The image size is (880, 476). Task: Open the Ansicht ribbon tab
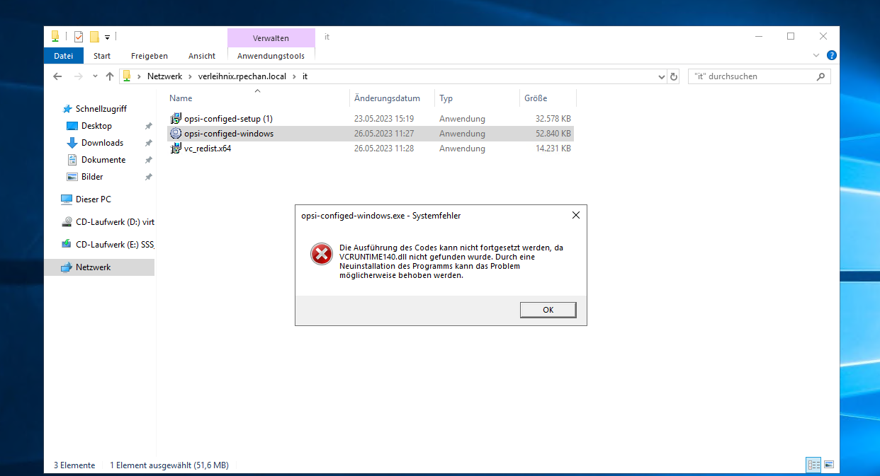point(202,56)
